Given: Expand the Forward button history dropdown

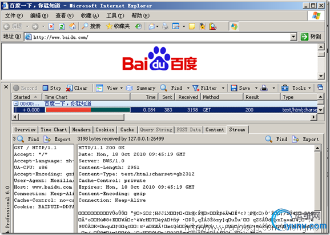Looking at the screenshot, I should coord(43,26).
